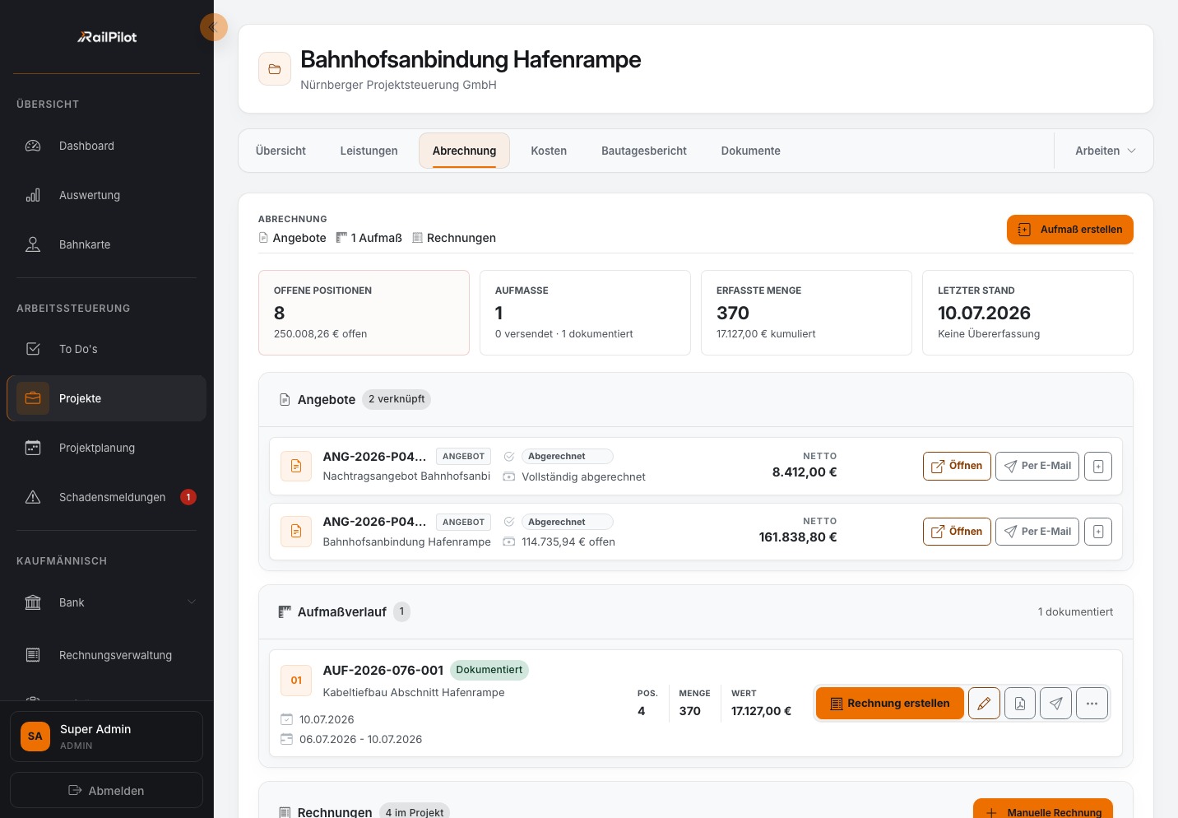This screenshot has width=1178, height=818.
Task: Edit the Aufmaß with the pencil icon
Action: click(984, 704)
